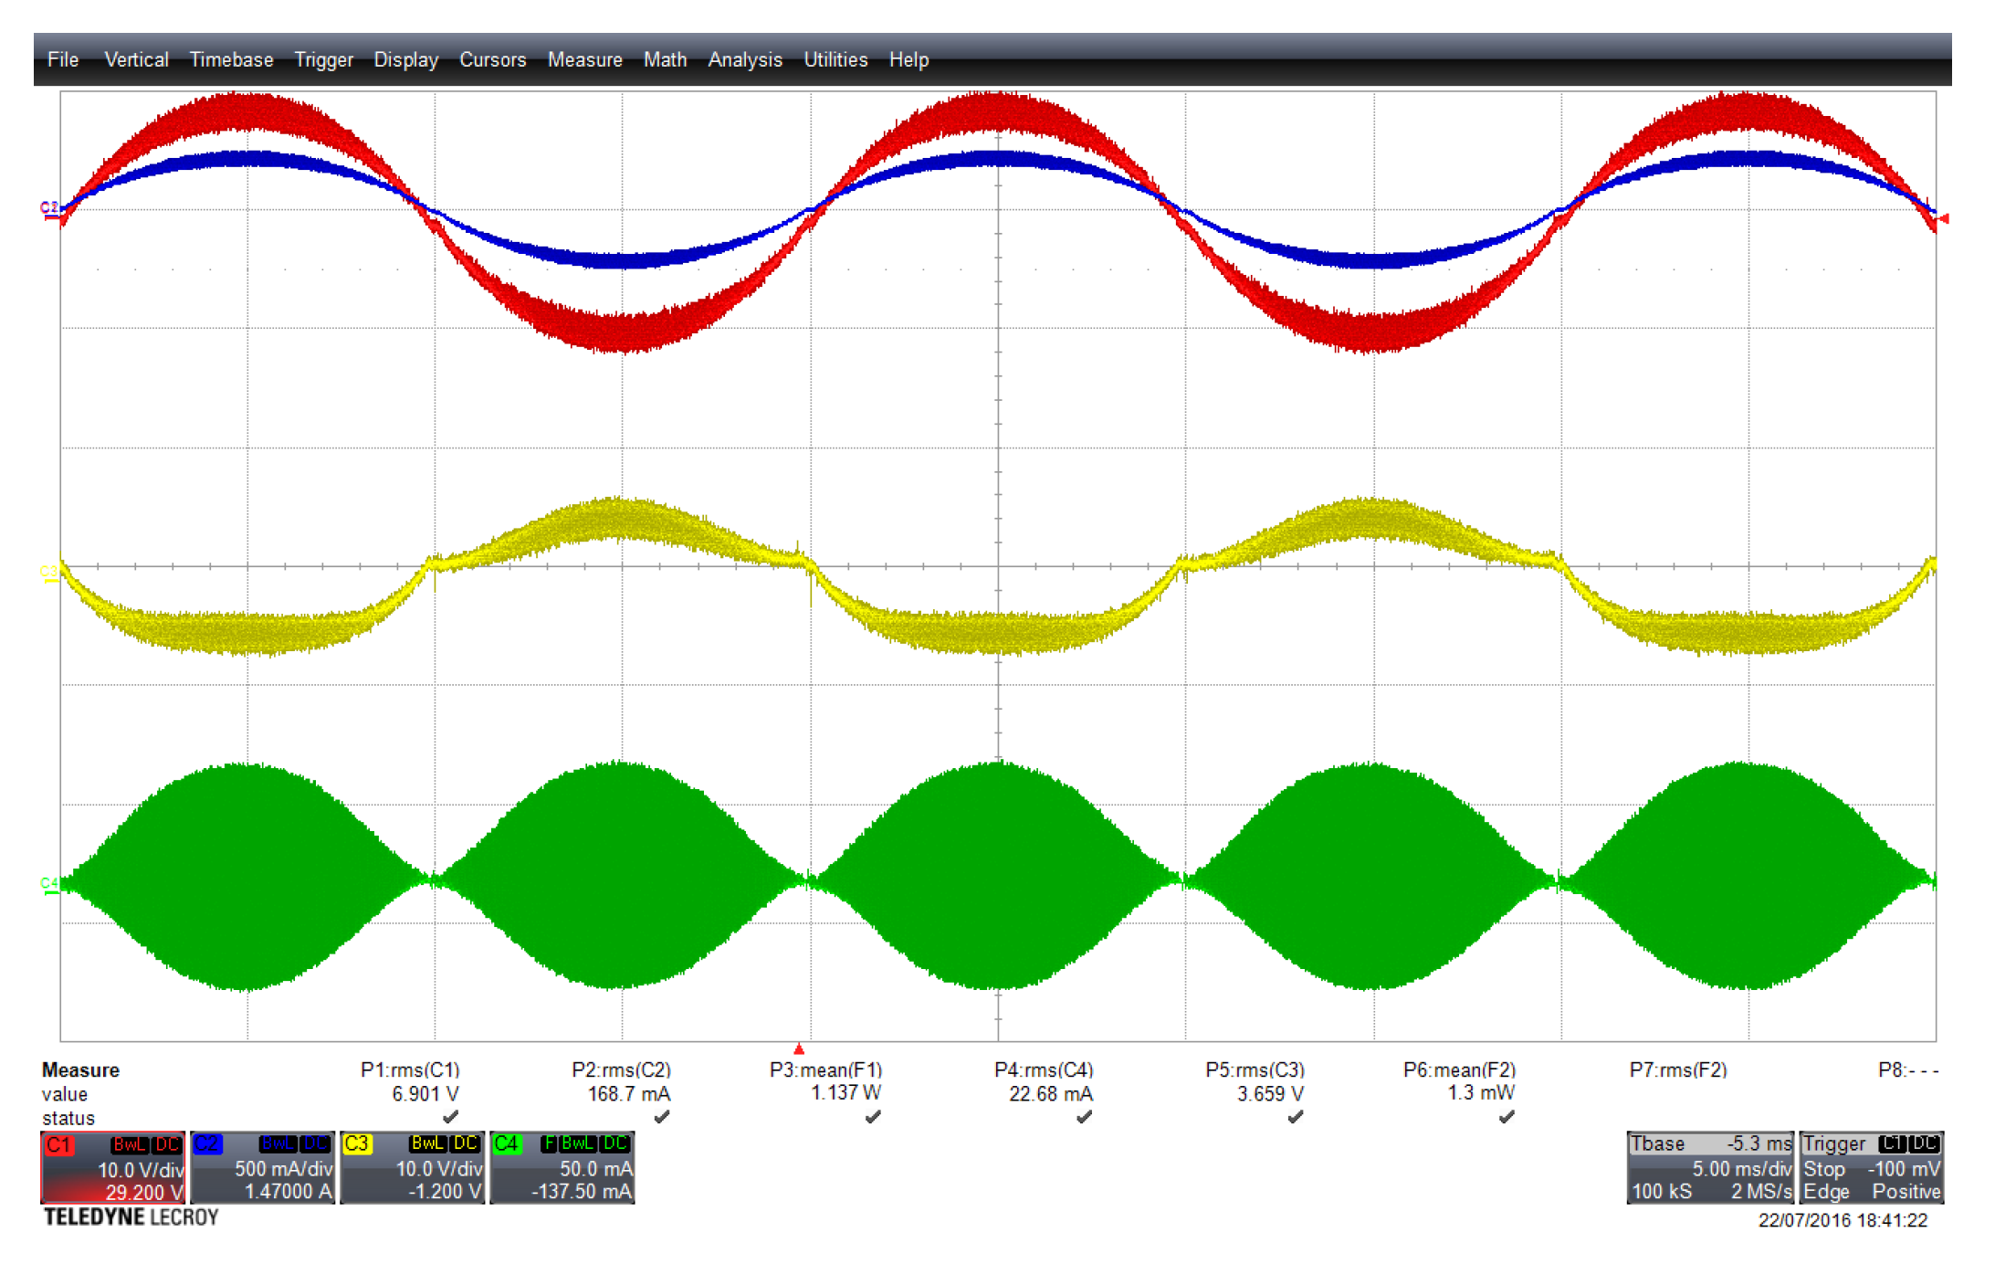Select the P5 rms(C3) measurement

[x=1255, y=1069]
